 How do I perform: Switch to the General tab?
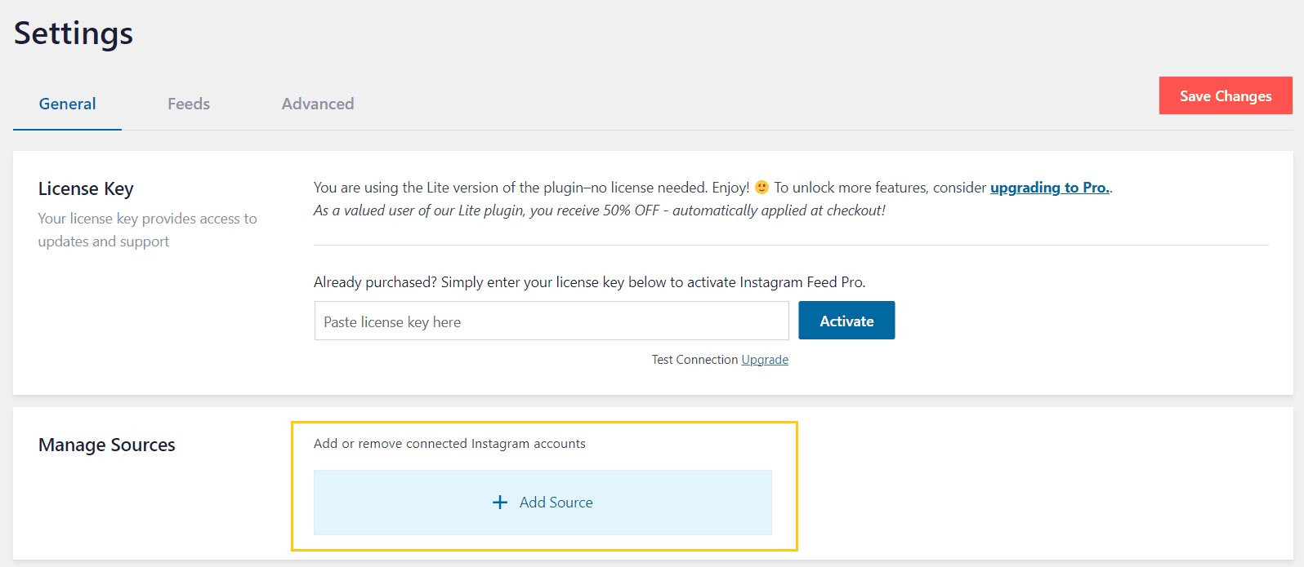click(67, 104)
